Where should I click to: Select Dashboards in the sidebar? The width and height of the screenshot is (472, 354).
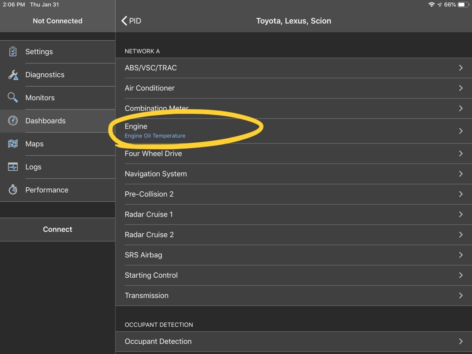[x=58, y=121]
